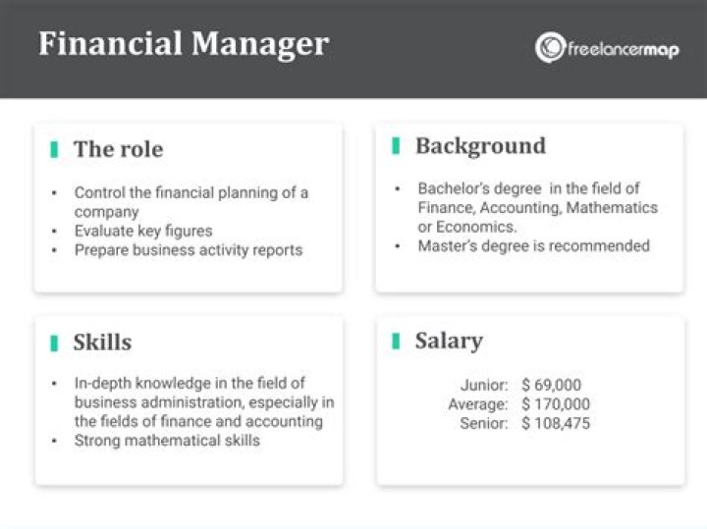Click the green marker beside Background
The image size is (707, 529).
coord(396,145)
